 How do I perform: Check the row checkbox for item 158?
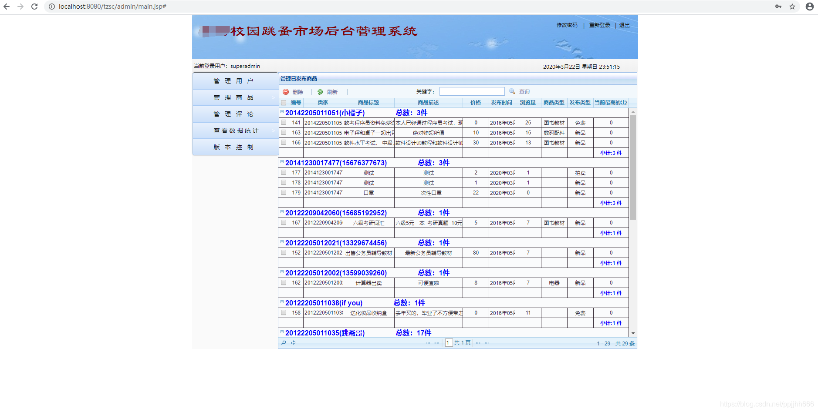pyautogui.click(x=284, y=313)
